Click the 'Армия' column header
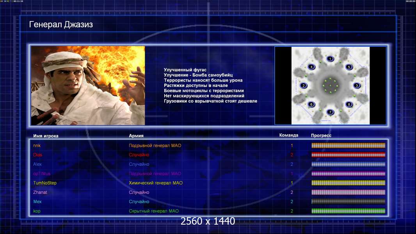 pos(136,136)
